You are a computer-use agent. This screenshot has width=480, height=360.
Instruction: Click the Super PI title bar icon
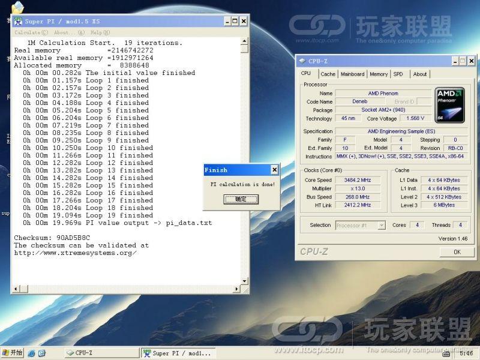pos(18,21)
